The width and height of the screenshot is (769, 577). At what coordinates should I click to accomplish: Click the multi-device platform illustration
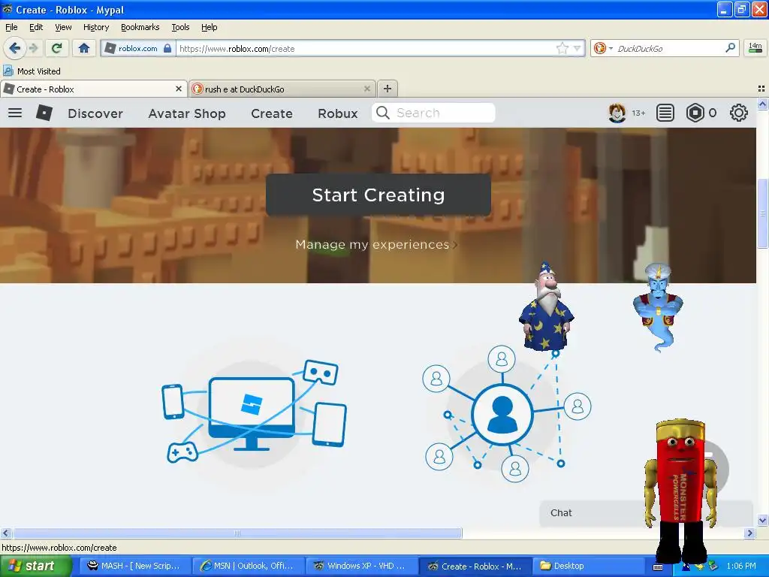pyautogui.click(x=254, y=411)
